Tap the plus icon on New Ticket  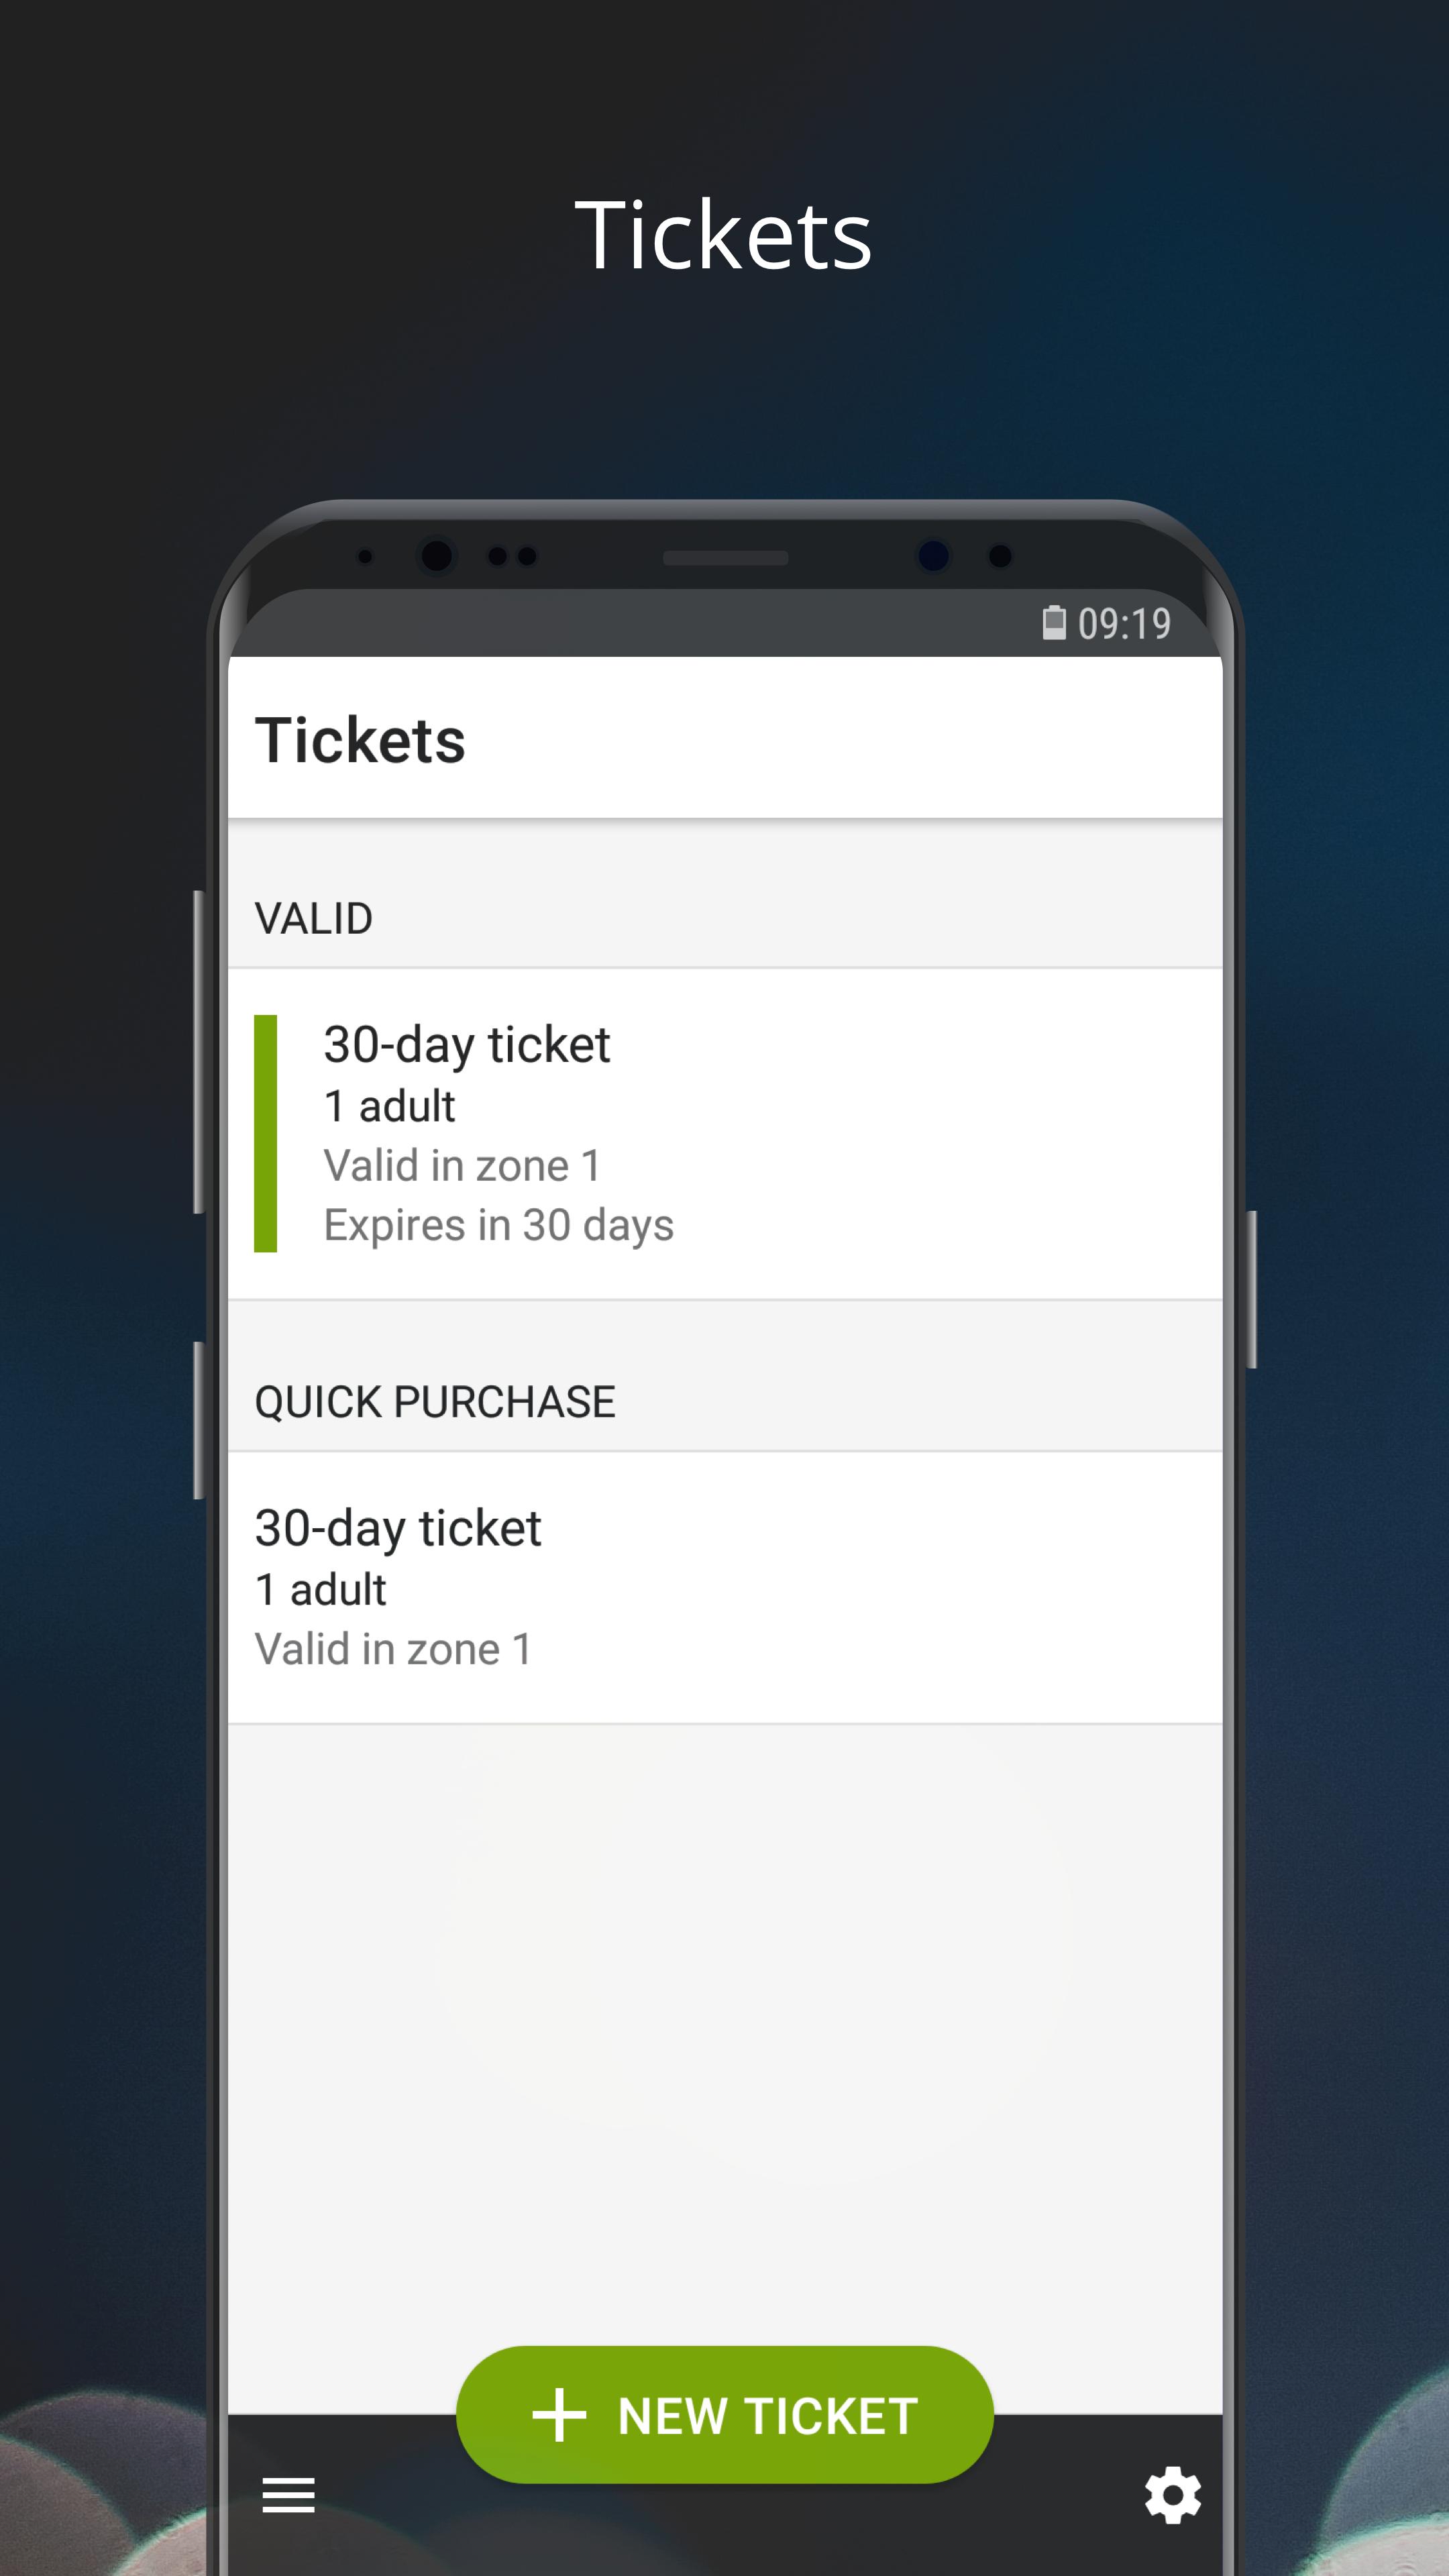559,2415
